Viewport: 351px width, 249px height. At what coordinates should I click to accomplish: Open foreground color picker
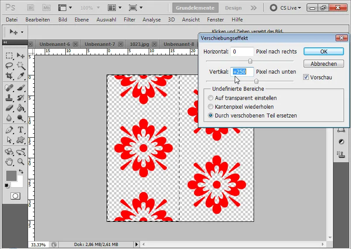pyautogui.click(x=11, y=176)
